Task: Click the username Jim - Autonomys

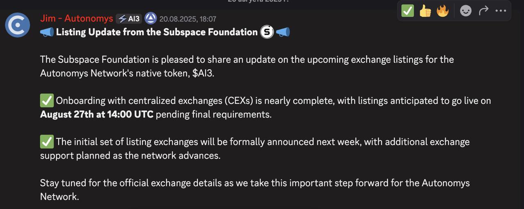Action: pos(77,18)
